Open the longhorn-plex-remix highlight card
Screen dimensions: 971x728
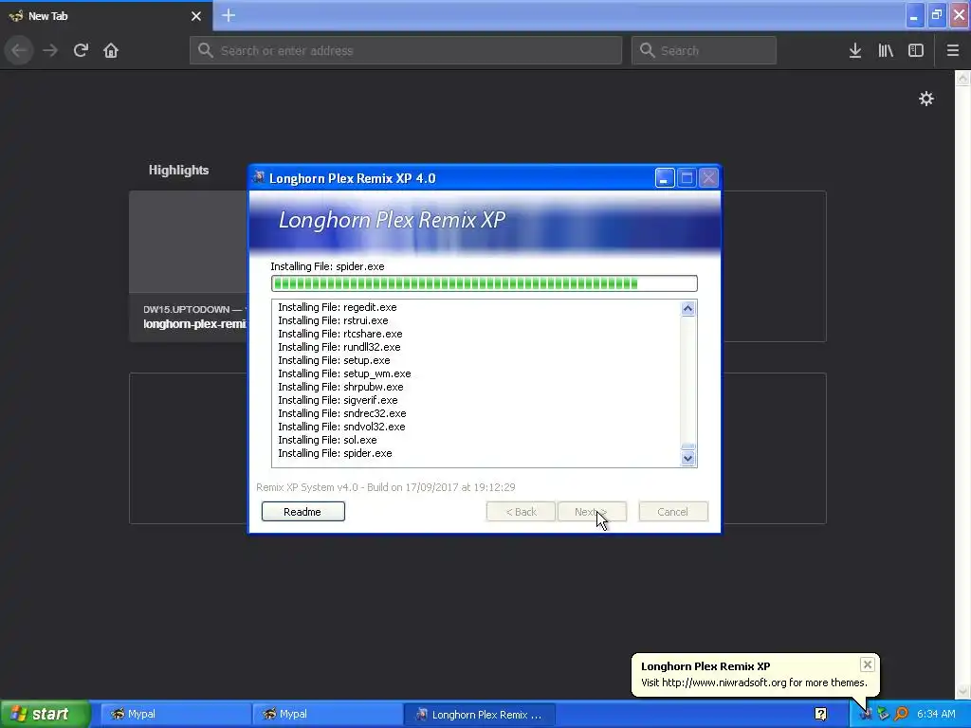click(x=189, y=266)
